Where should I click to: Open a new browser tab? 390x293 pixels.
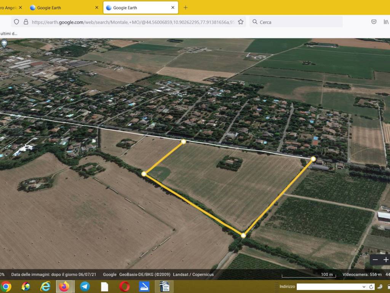coord(185,8)
